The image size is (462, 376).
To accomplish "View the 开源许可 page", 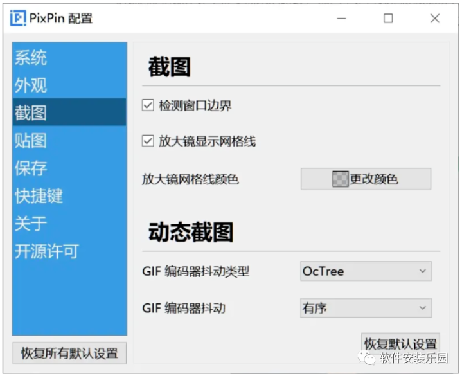I will click(69, 251).
